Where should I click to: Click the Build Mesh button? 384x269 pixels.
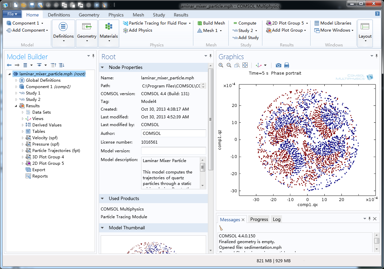(x=211, y=23)
